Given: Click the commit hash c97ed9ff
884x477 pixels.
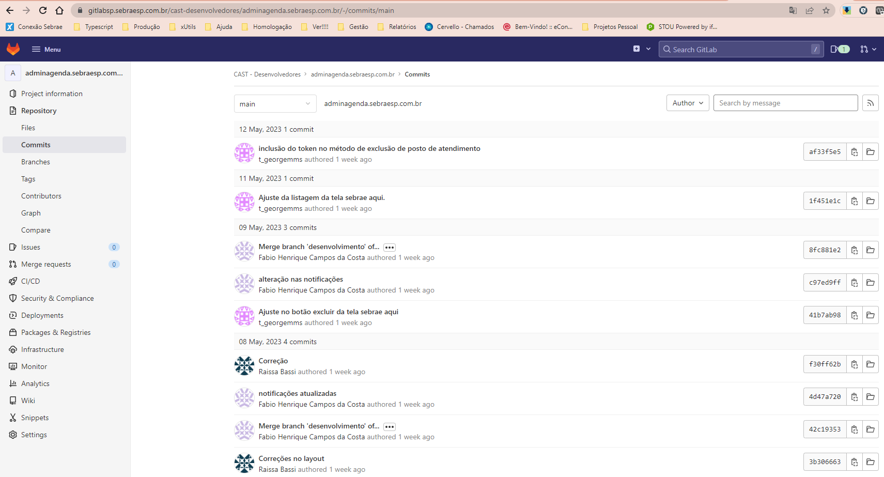Looking at the screenshot, I should point(825,283).
